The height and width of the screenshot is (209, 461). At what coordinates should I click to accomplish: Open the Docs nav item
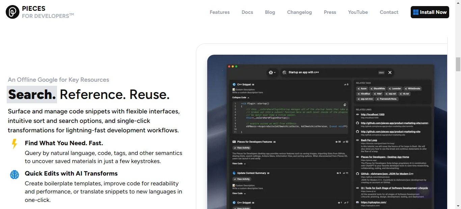(x=247, y=12)
